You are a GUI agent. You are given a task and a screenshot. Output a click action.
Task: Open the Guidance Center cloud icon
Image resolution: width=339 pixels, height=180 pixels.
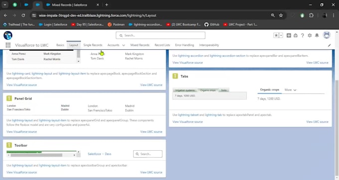pos(296,35)
